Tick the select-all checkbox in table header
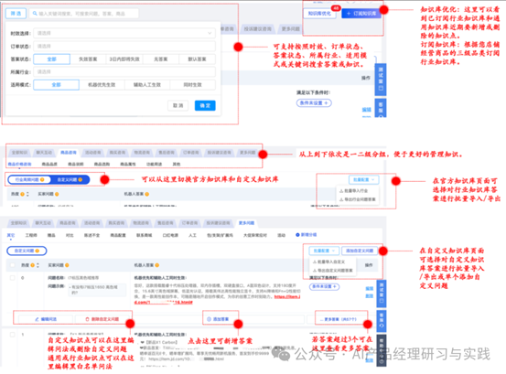Image resolution: width=506 pixels, height=374 pixels. coord(12,265)
